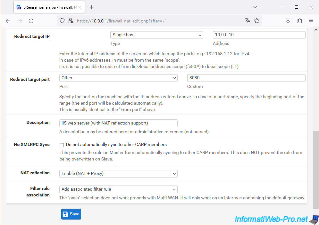Viewport: 319px width, 225px height.
Task: Toggle Do not automatically sync checkbox
Action: (62, 145)
